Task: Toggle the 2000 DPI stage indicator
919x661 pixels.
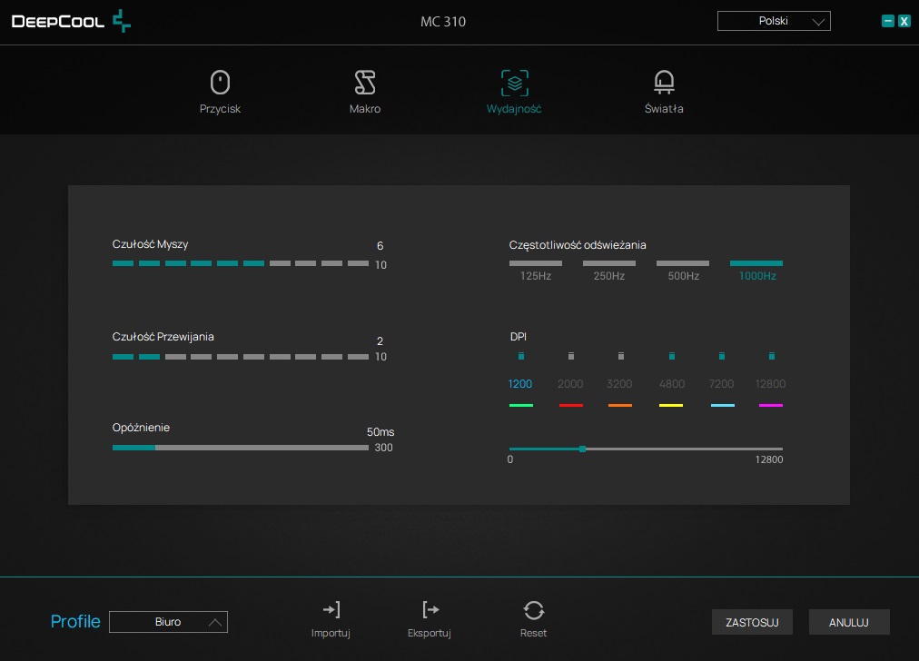Action: point(571,356)
